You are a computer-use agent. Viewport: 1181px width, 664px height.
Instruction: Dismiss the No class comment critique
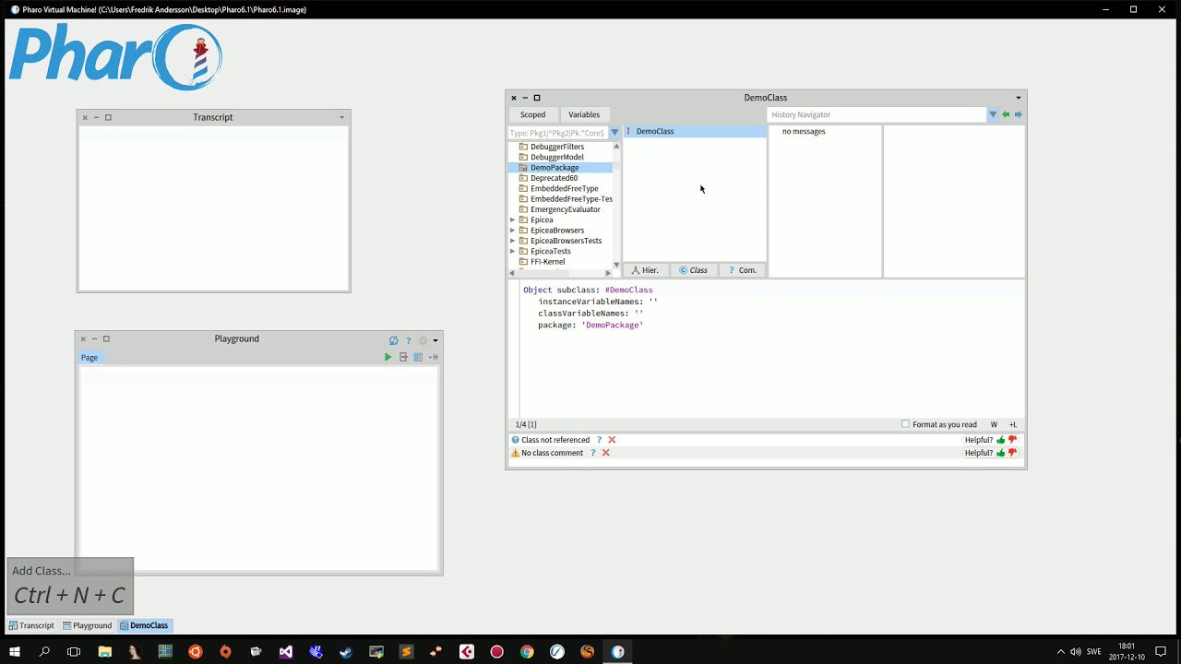[605, 453]
